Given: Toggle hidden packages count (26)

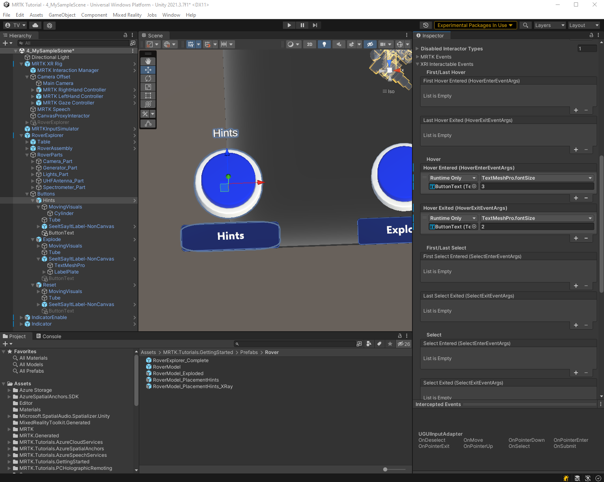Looking at the screenshot, I should point(404,344).
